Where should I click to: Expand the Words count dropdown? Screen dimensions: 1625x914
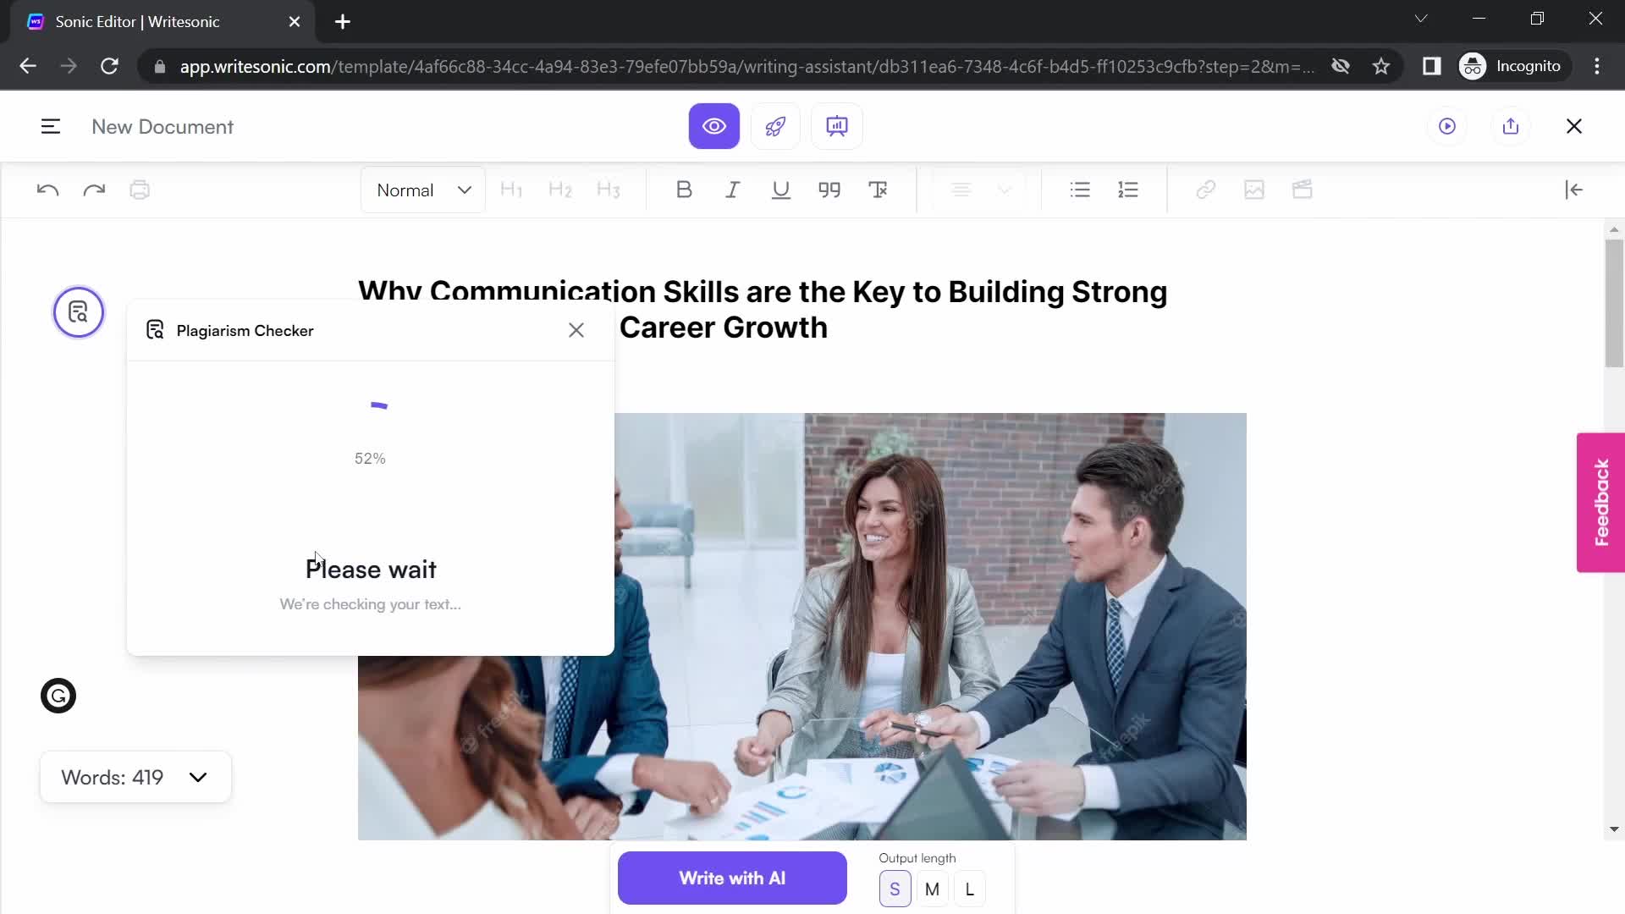[x=199, y=777]
